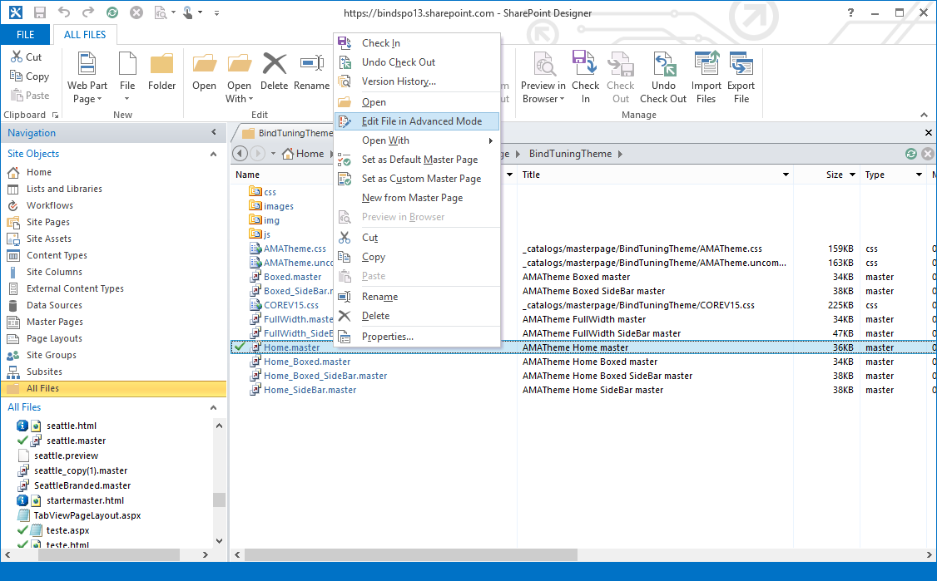
Task: Click the Export File ribbon icon
Action: pos(741,64)
